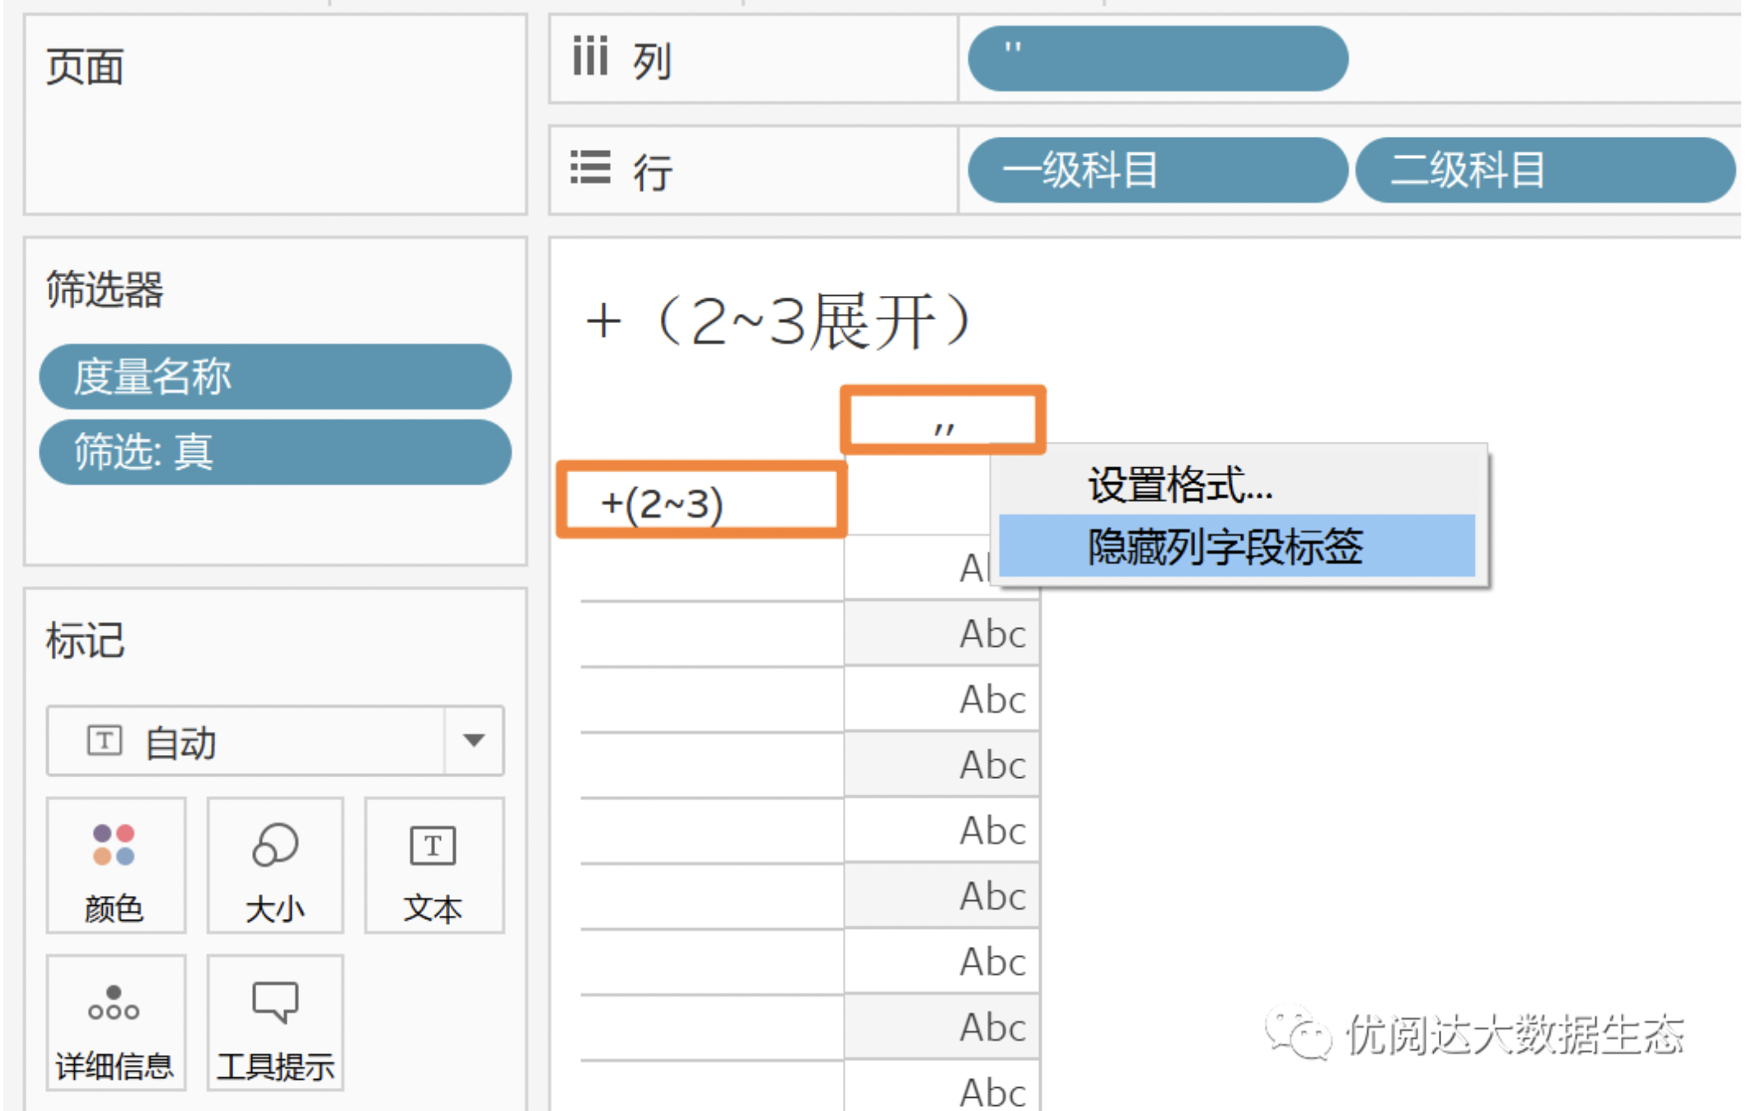
Task: Click the worksheet title + (2~3展开)
Action: point(778,321)
